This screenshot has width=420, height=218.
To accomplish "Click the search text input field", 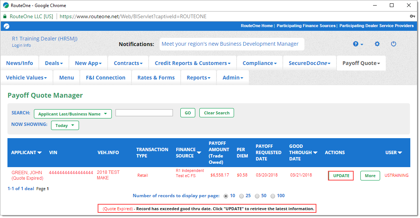I will (144, 113).
